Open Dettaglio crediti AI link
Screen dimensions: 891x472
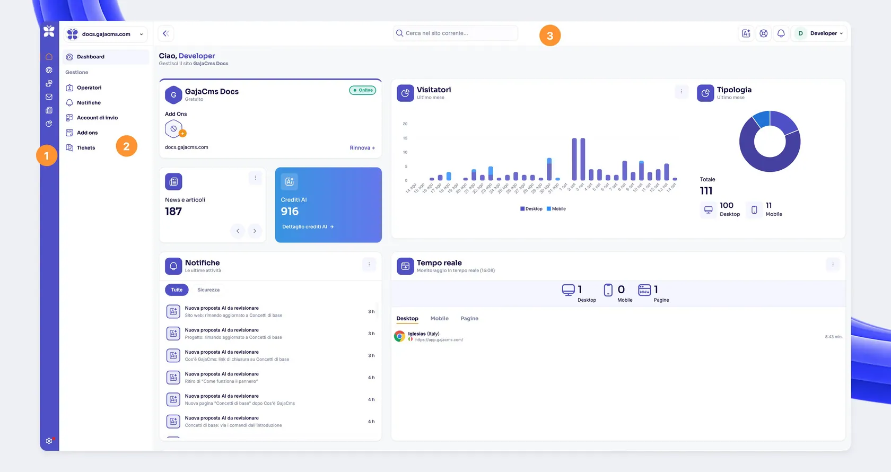click(x=308, y=227)
